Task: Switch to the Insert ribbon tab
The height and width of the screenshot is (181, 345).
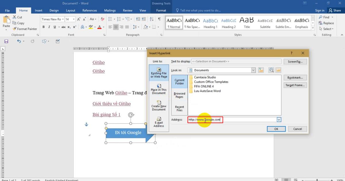Action: point(38,10)
